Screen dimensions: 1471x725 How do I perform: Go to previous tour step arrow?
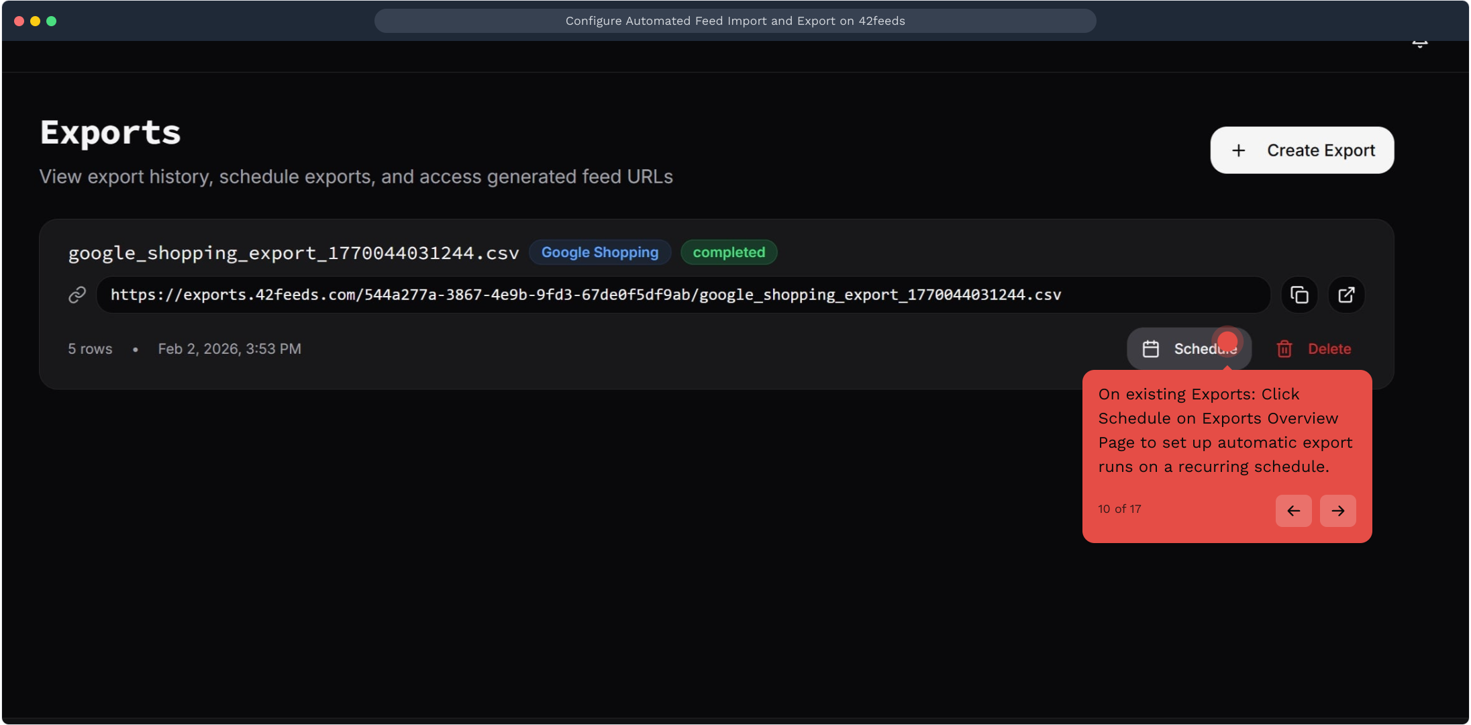pyautogui.click(x=1293, y=511)
